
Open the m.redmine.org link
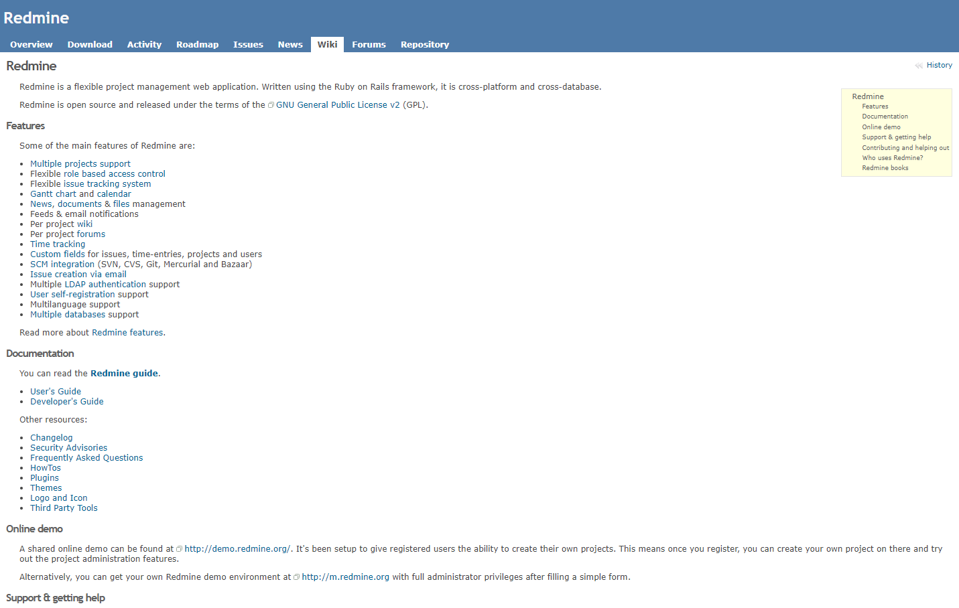pyautogui.click(x=346, y=577)
